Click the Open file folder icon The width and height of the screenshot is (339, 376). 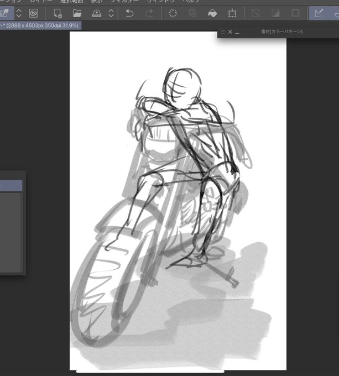pos(77,13)
